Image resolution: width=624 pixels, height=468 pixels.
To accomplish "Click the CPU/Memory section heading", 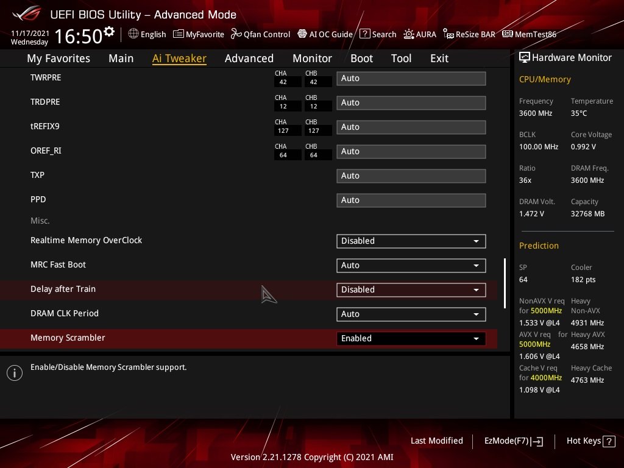I will (x=545, y=80).
